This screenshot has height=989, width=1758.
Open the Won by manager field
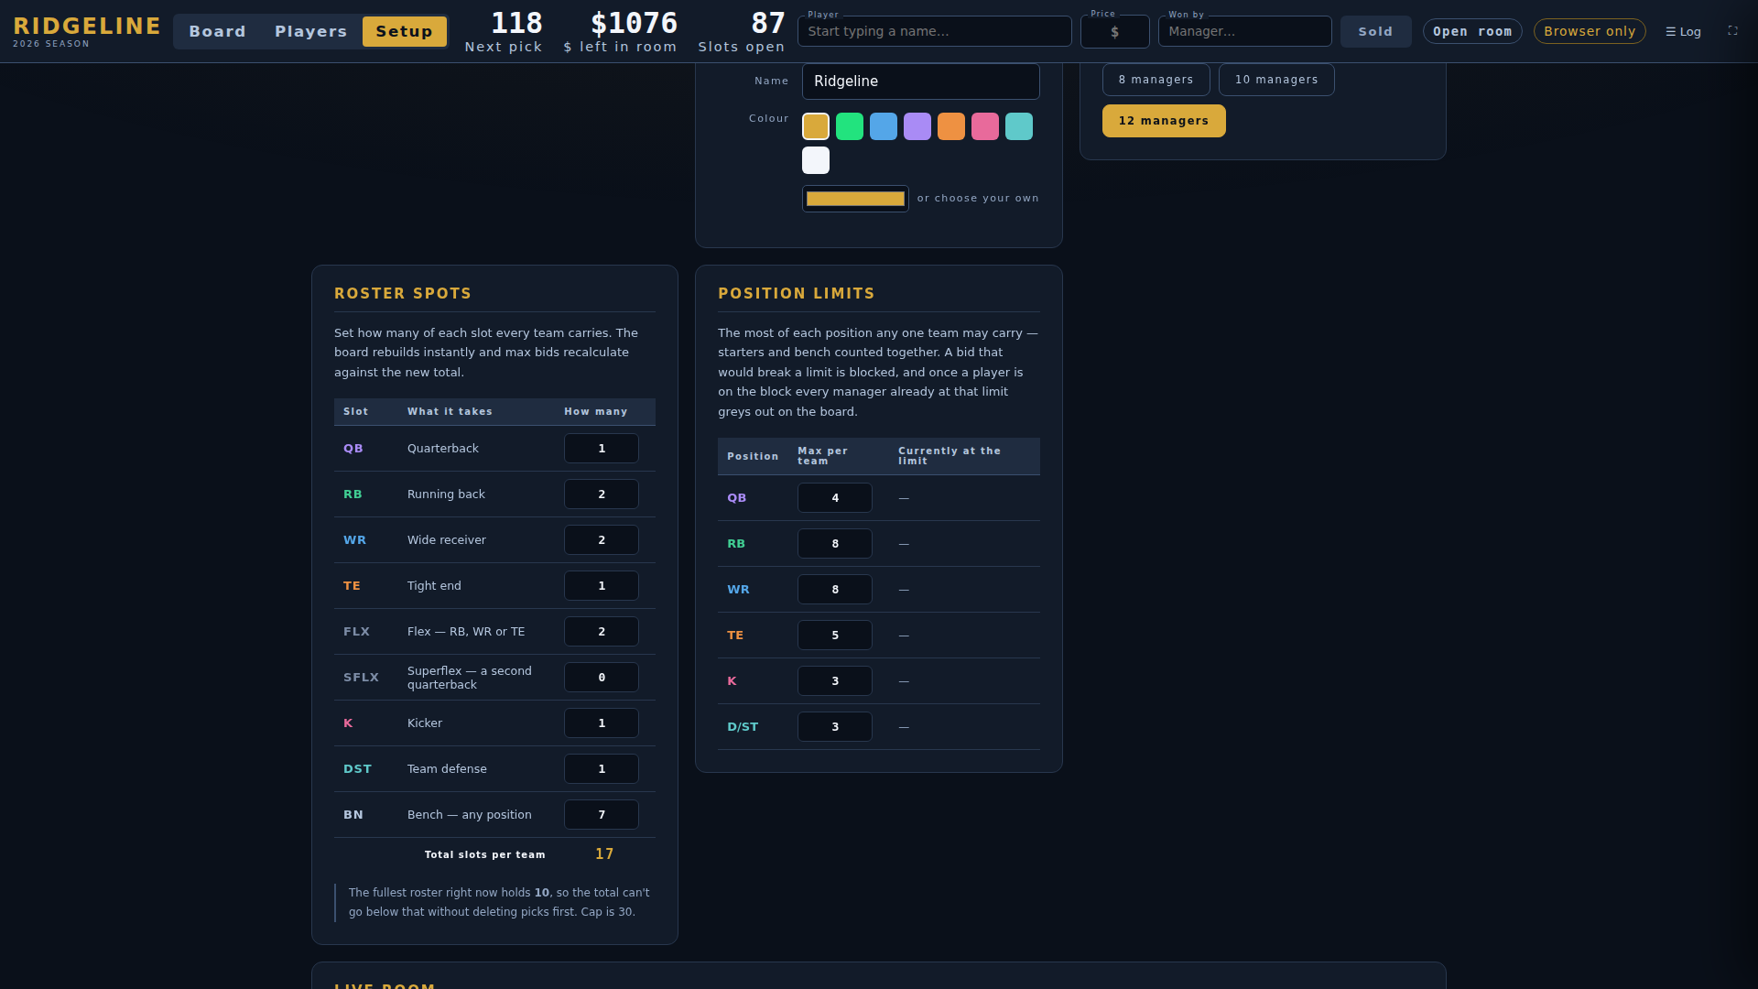pyautogui.click(x=1245, y=31)
